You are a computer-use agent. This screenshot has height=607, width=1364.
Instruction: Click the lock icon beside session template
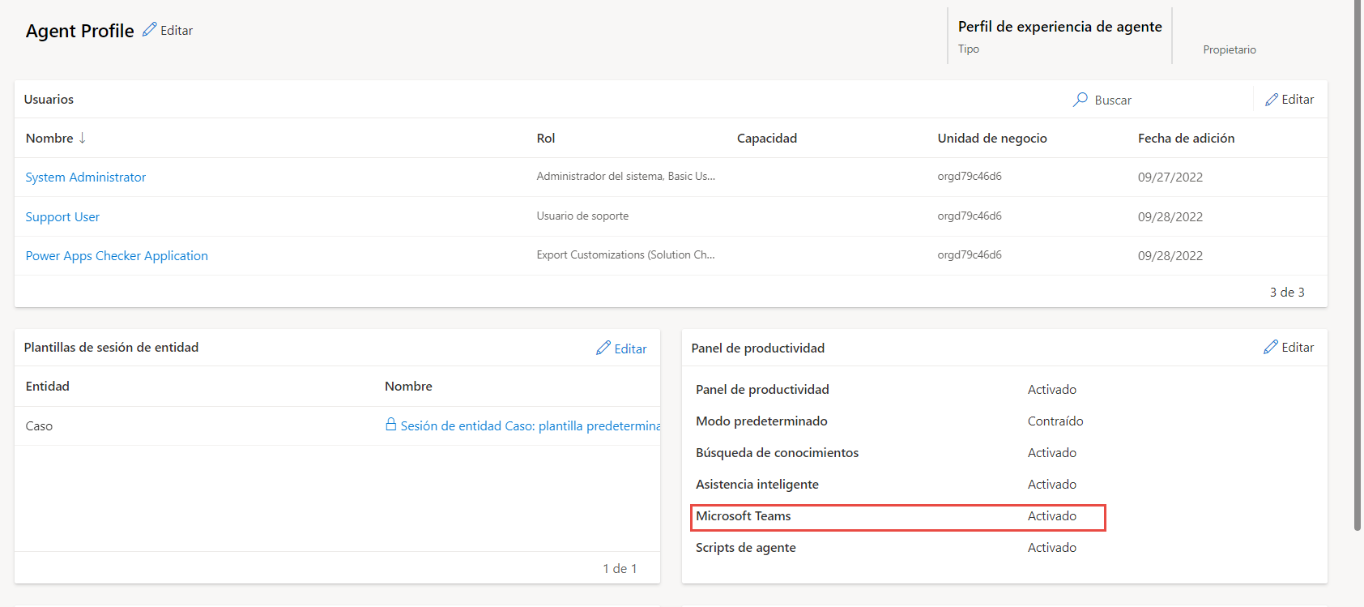tap(391, 425)
